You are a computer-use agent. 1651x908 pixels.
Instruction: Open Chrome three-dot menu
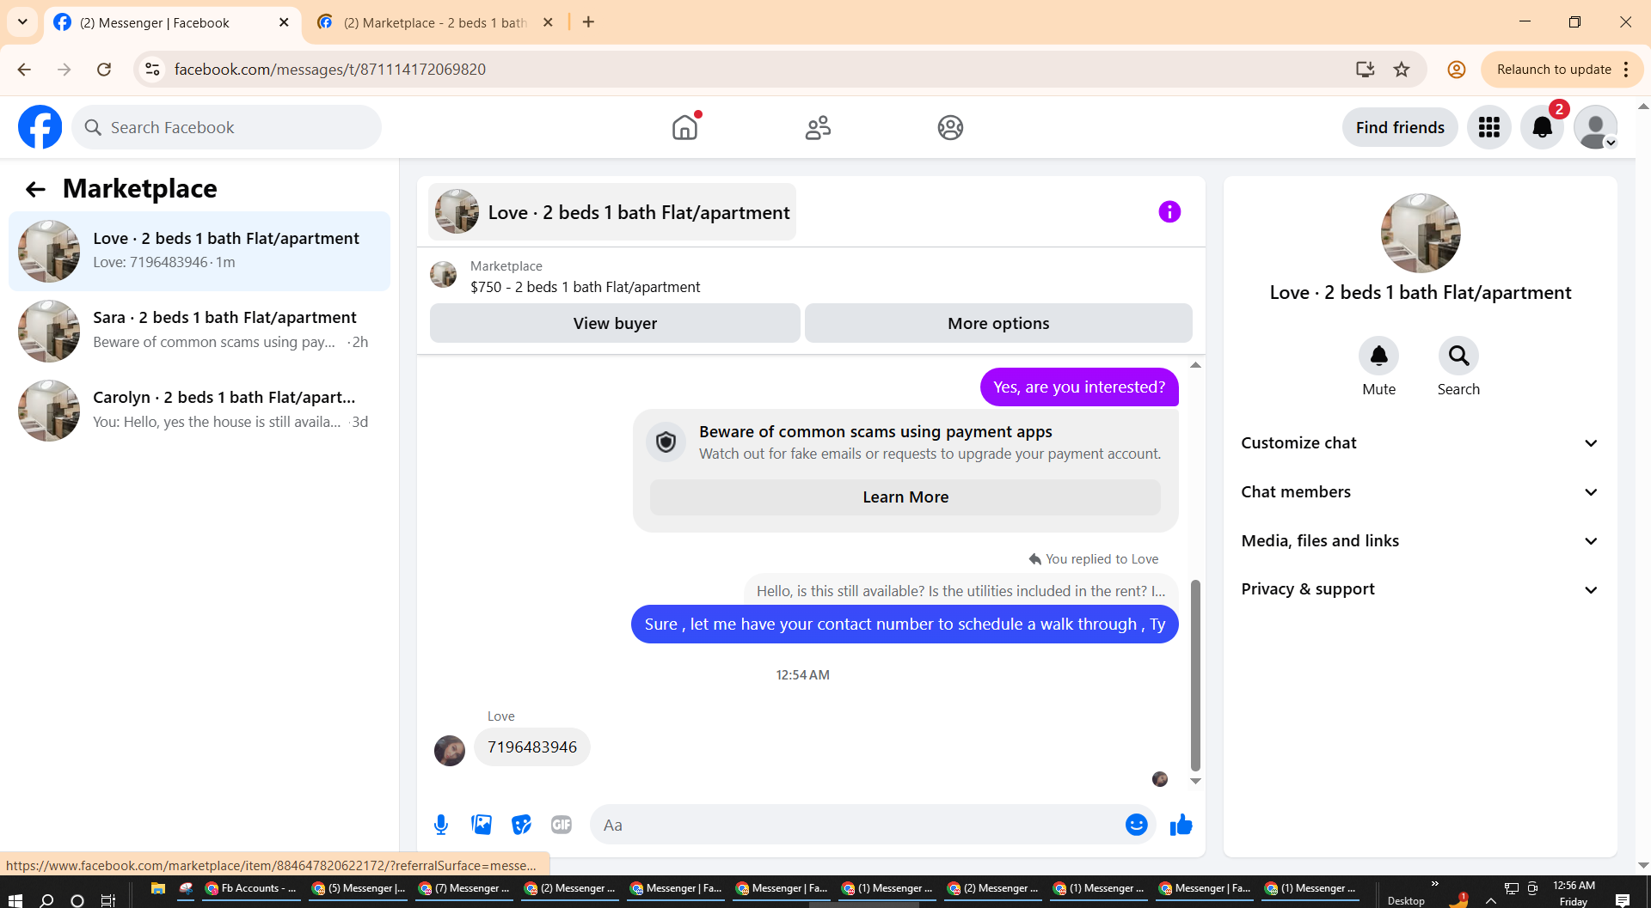(1626, 70)
